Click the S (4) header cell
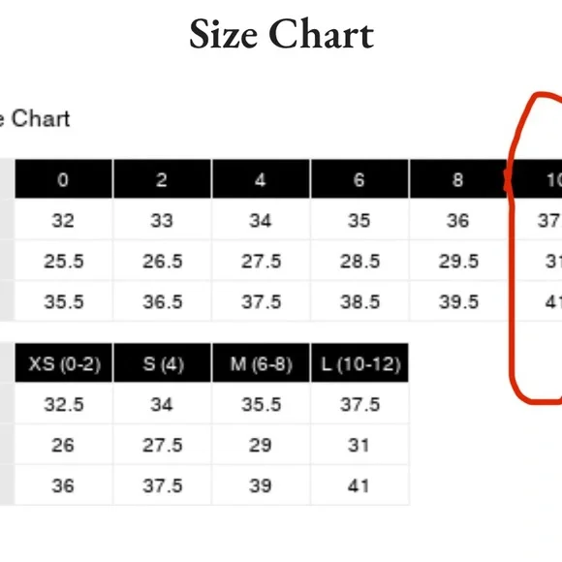562x562 pixels. 162,362
